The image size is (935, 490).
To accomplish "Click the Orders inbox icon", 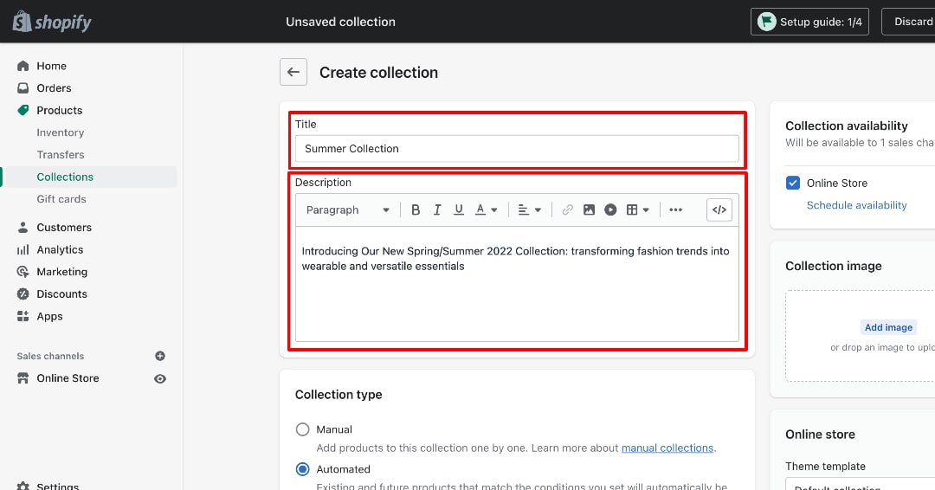I will (x=23, y=87).
